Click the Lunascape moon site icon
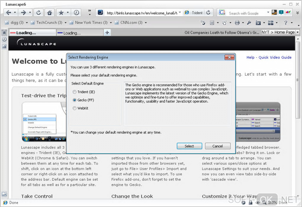 (100, 13)
